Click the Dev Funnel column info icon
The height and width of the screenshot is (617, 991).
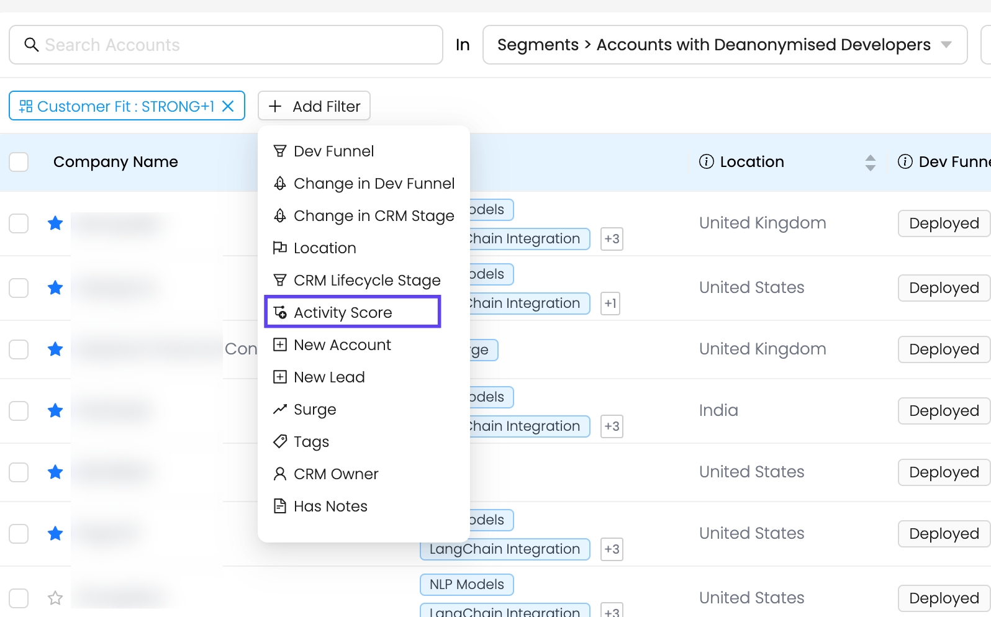click(905, 162)
